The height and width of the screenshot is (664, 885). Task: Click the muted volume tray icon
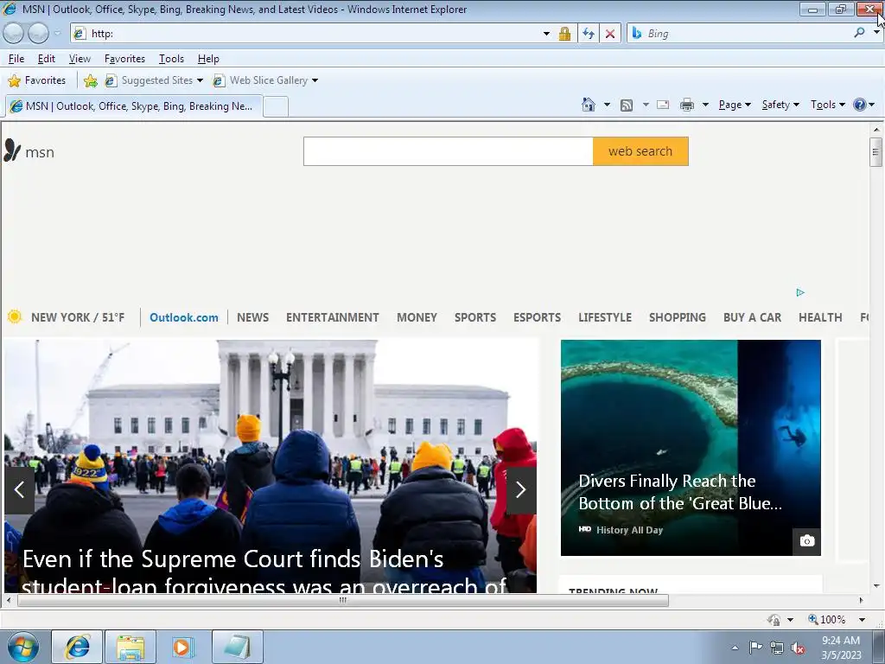(x=798, y=648)
